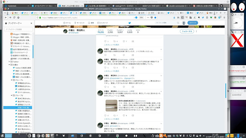Click the blue ツイート compose button
This screenshot has height=138, width=246.
pos(193,23)
